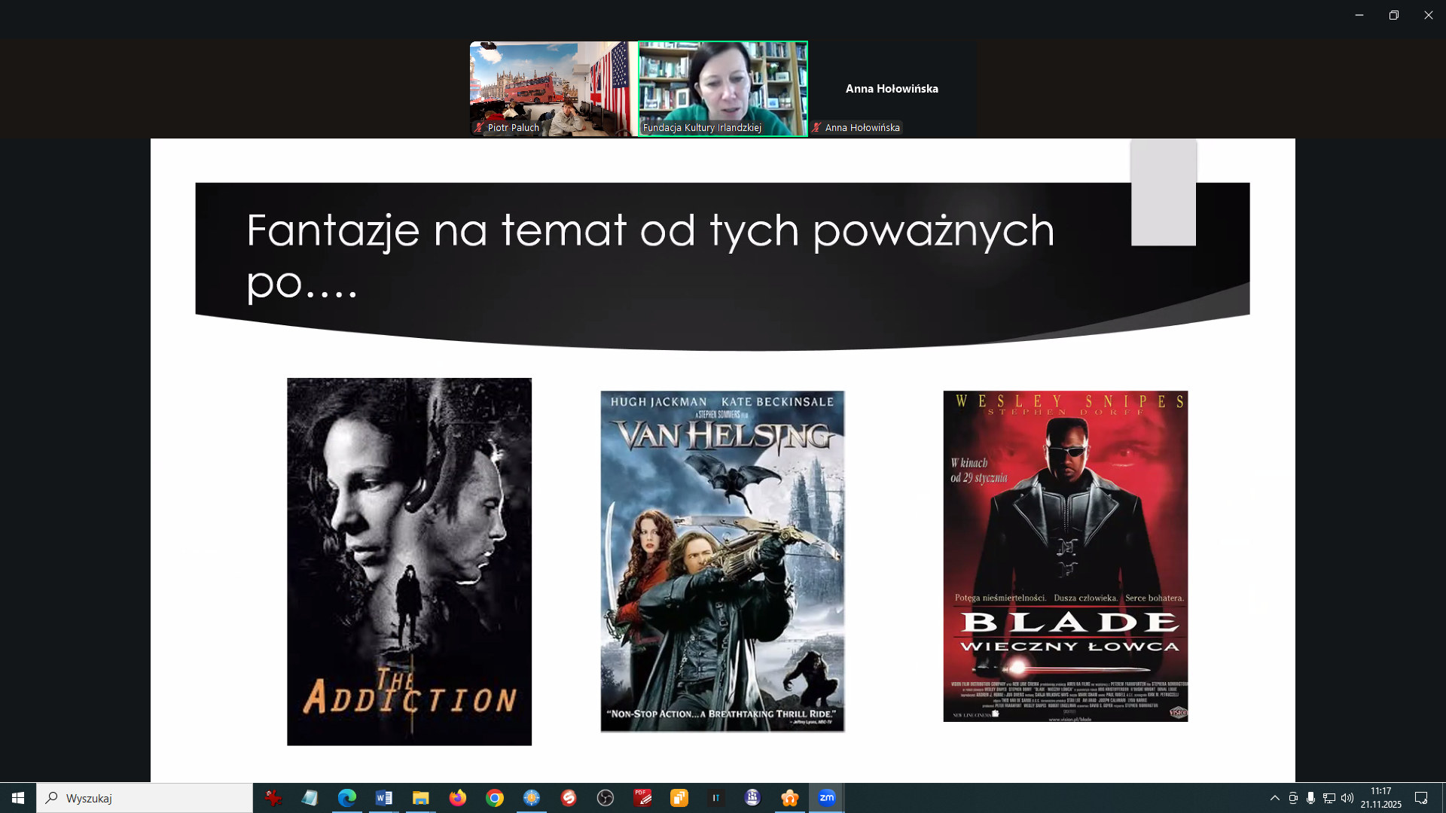The width and height of the screenshot is (1446, 813).
Task: Open the Zoom app in taskbar
Action: (826, 798)
